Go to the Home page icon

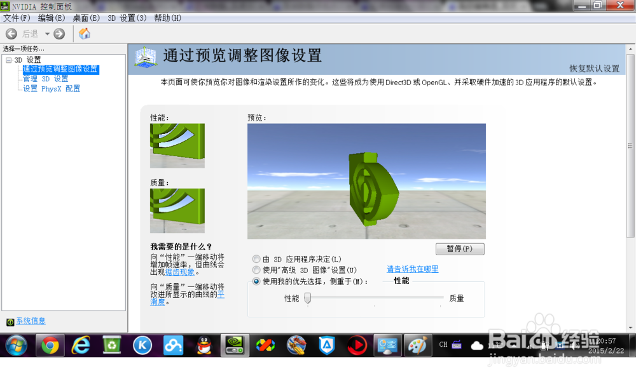tap(85, 34)
